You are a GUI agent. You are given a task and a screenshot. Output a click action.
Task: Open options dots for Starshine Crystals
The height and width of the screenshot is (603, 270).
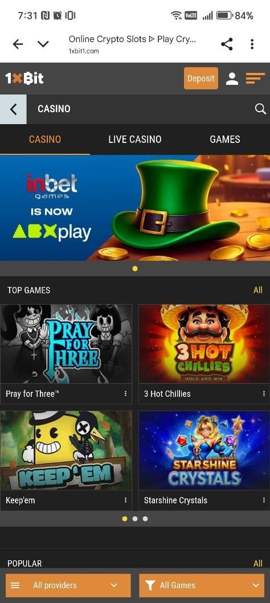(x=264, y=500)
